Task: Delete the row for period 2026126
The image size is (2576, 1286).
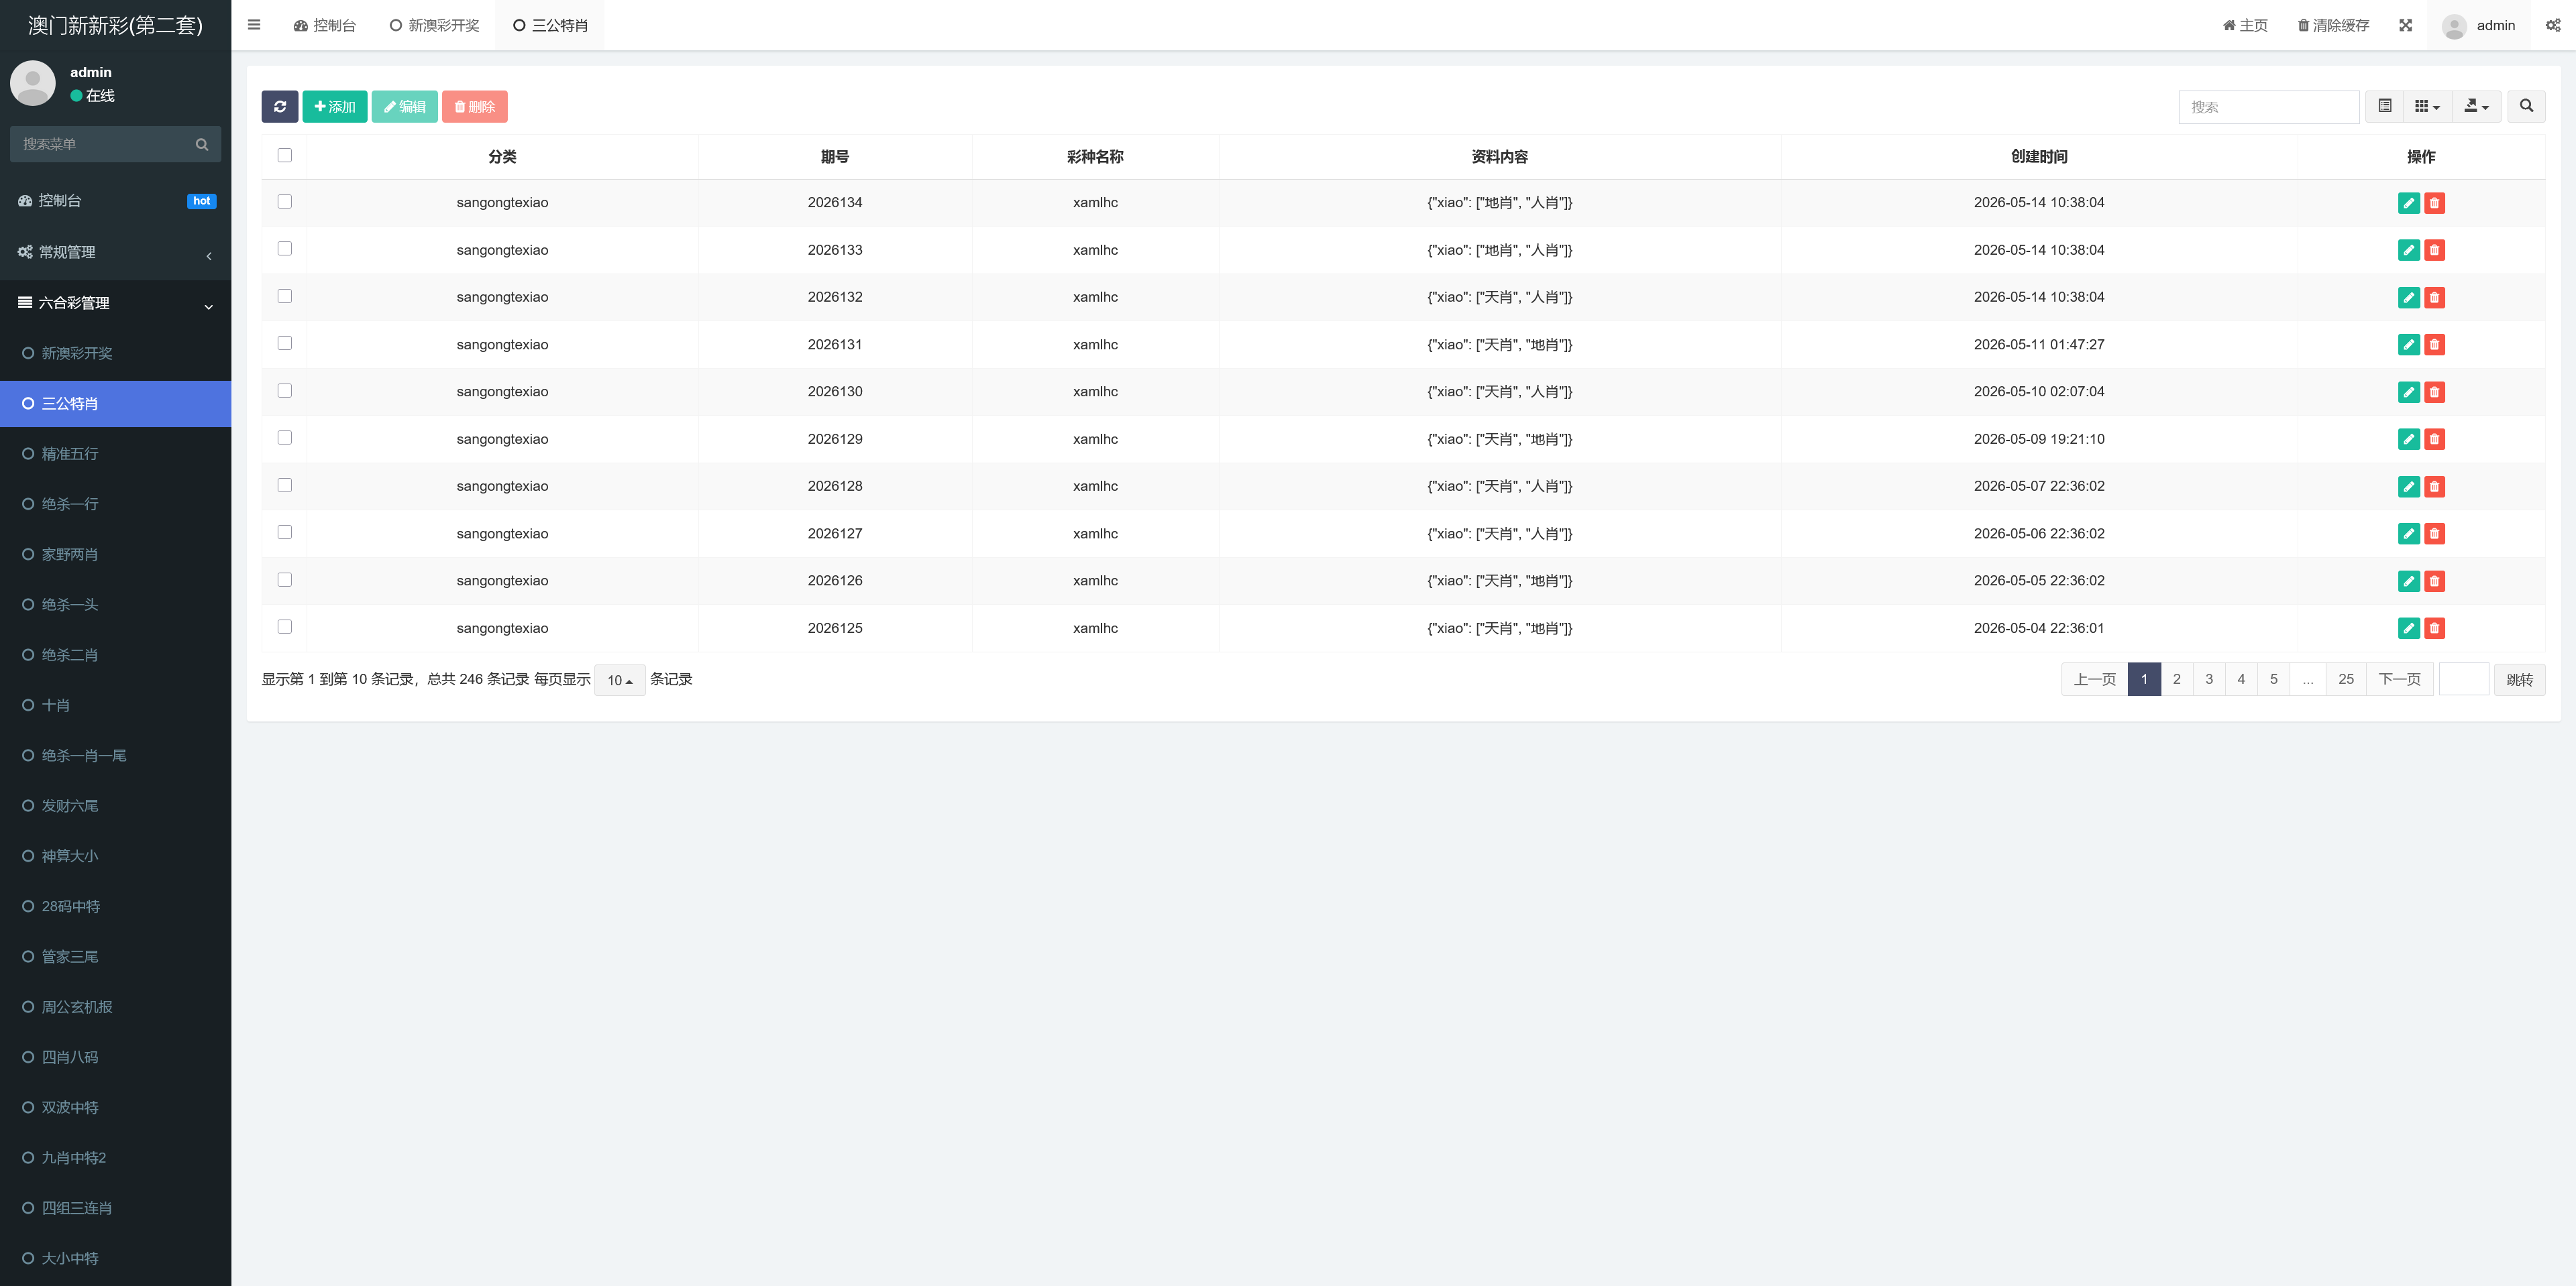Action: point(2434,581)
